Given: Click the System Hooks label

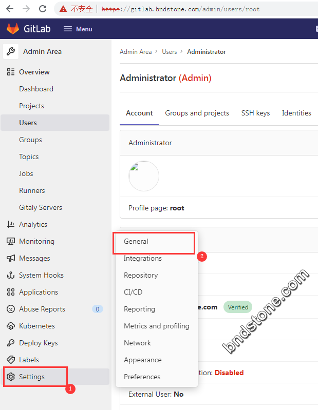Looking at the screenshot, I should click(41, 275).
